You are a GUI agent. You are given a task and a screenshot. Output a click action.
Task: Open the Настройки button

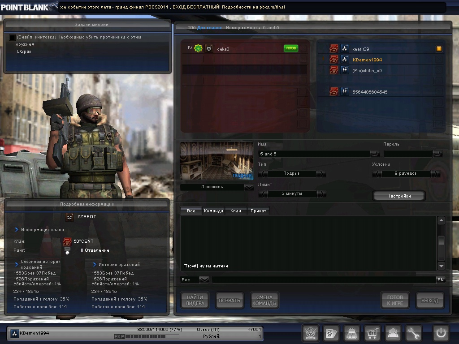point(399,196)
